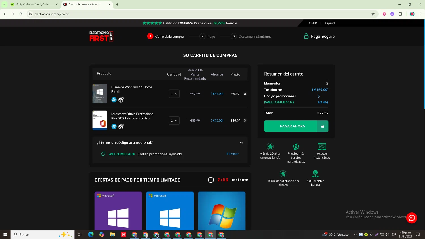Open the red shield browser extension

(384, 14)
